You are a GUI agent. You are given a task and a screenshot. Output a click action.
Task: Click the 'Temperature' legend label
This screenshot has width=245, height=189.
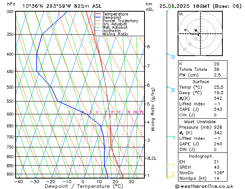pyautogui.click(x=115, y=14)
